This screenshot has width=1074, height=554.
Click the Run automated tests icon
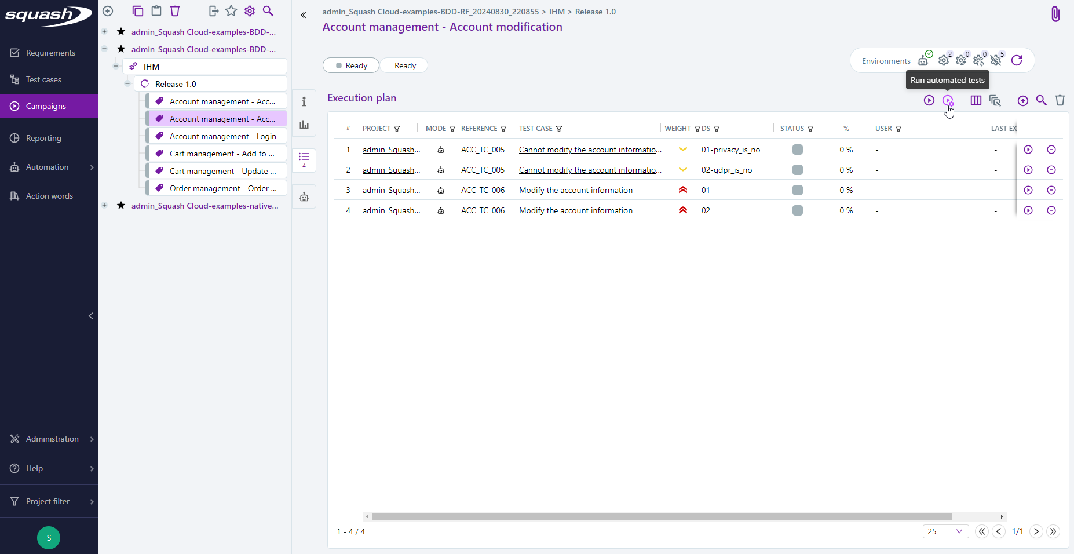pyautogui.click(x=948, y=100)
